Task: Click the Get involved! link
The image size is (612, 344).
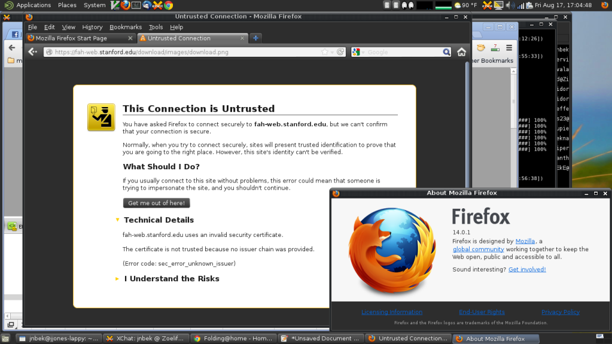Action: (527, 269)
